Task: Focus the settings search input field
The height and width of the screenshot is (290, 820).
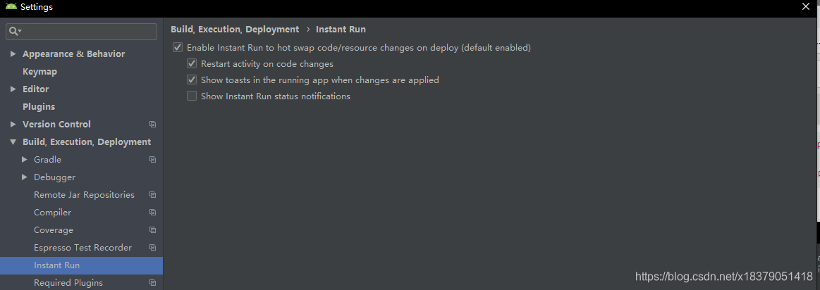Action: coord(81,32)
